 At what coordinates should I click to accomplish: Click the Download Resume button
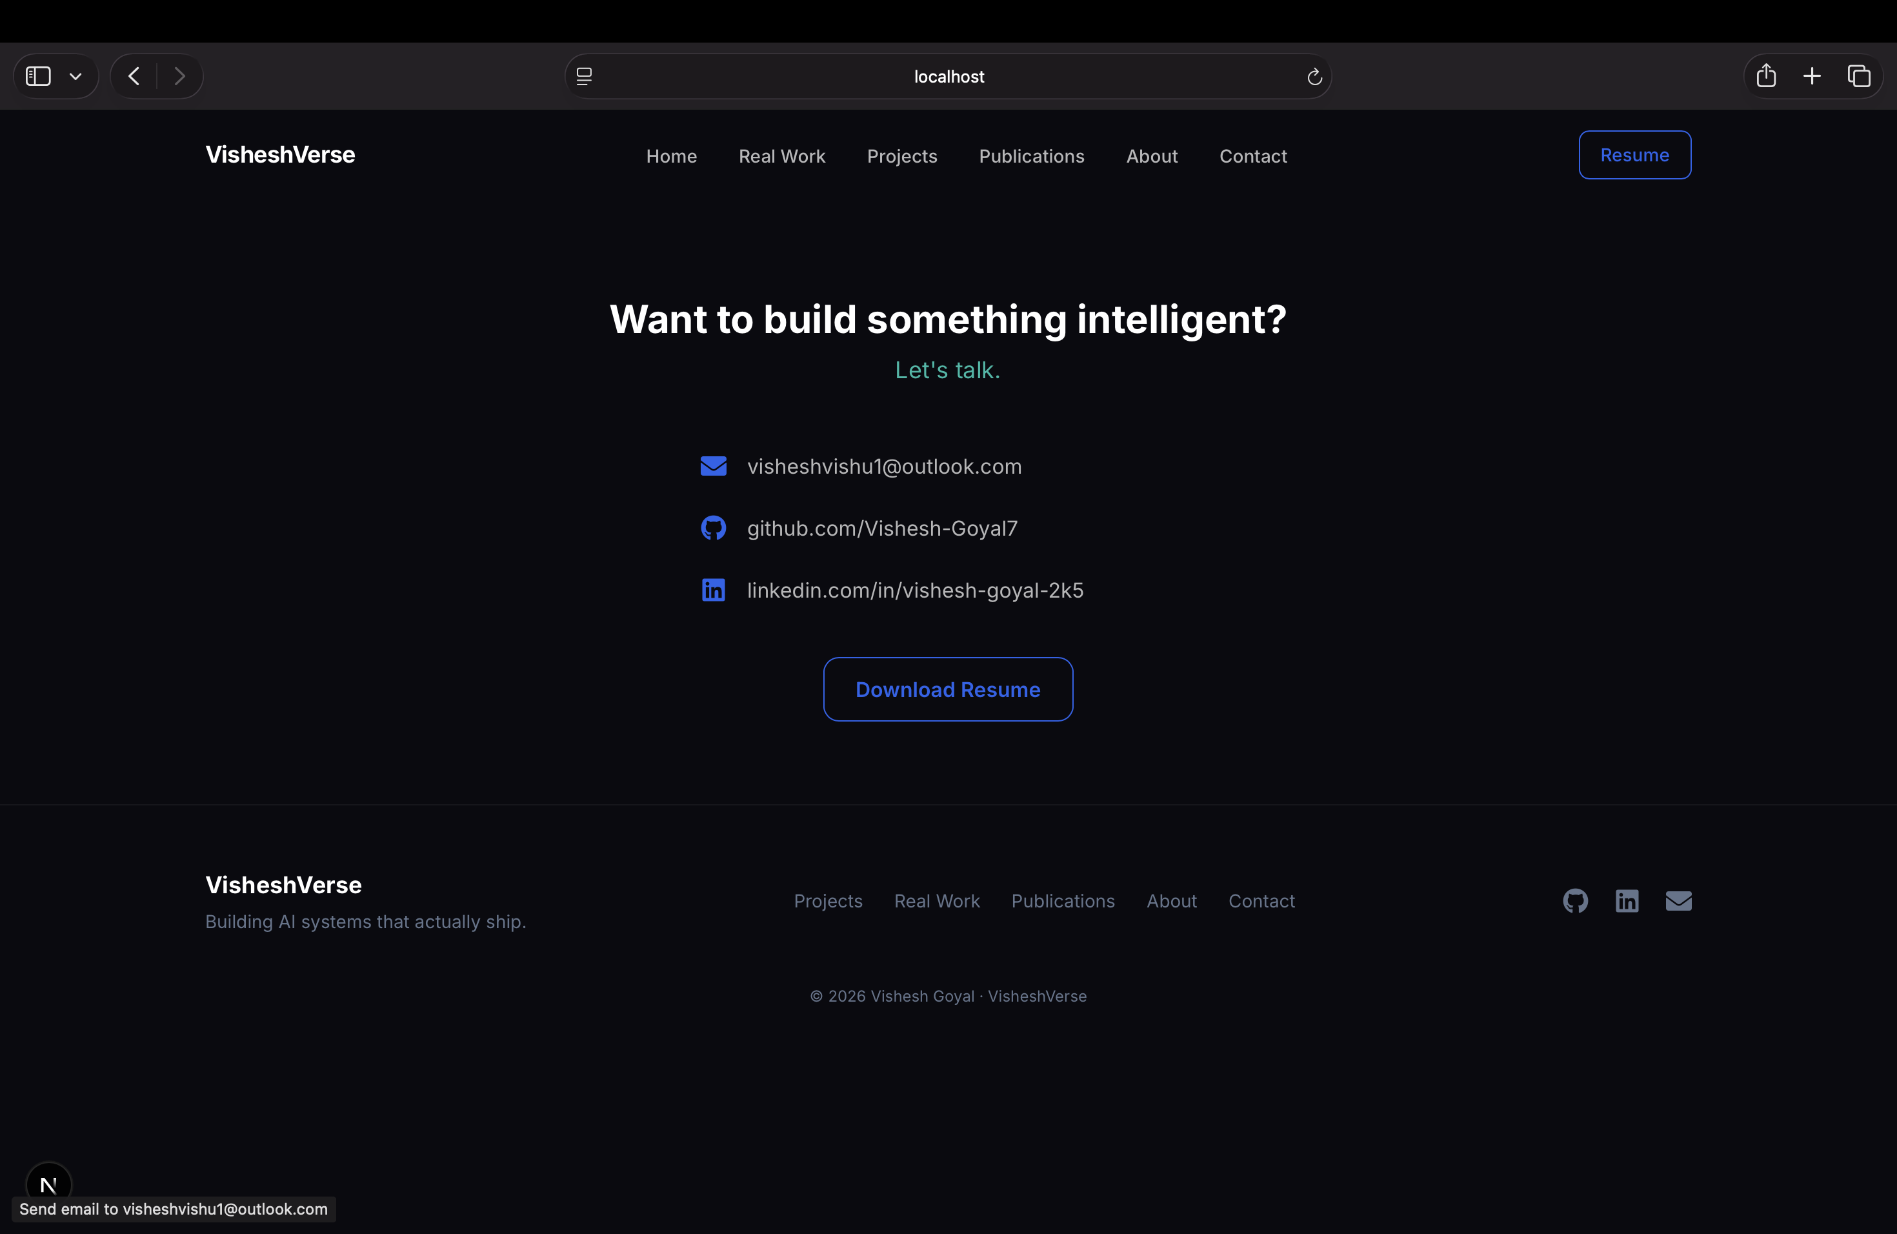coord(948,689)
